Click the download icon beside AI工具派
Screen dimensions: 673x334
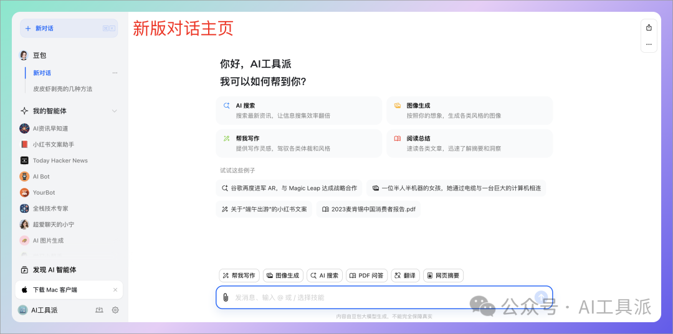[x=100, y=310]
